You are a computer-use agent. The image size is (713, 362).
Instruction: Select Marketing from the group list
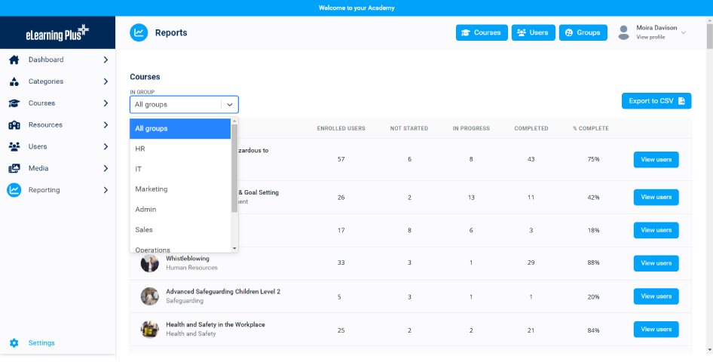151,189
